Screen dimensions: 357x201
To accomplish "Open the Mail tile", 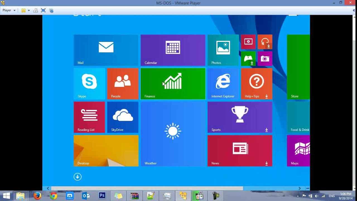I will 106,50.
